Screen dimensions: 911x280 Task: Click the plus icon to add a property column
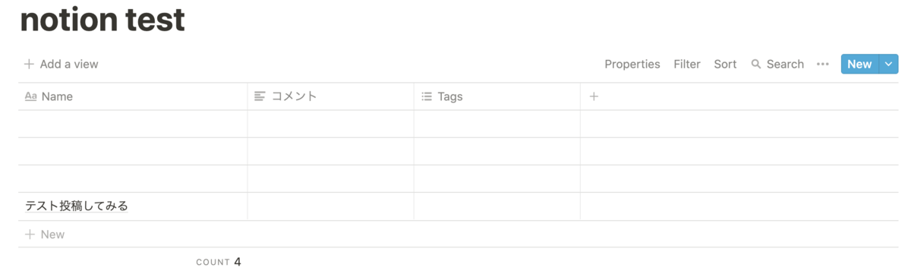point(594,96)
